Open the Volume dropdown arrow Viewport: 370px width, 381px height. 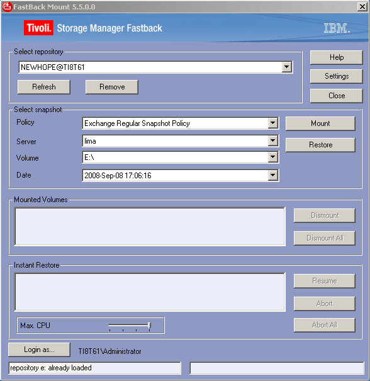point(273,157)
